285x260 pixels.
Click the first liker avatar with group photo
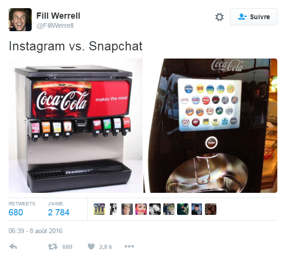click(x=99, y=209)
